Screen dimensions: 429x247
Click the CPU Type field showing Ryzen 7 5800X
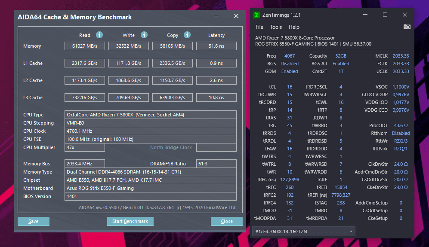151,115
